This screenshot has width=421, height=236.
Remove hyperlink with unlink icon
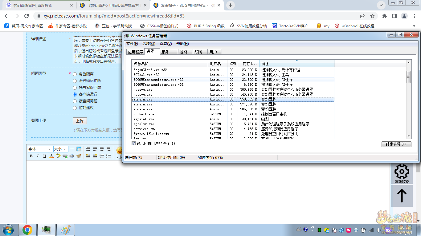72,156
